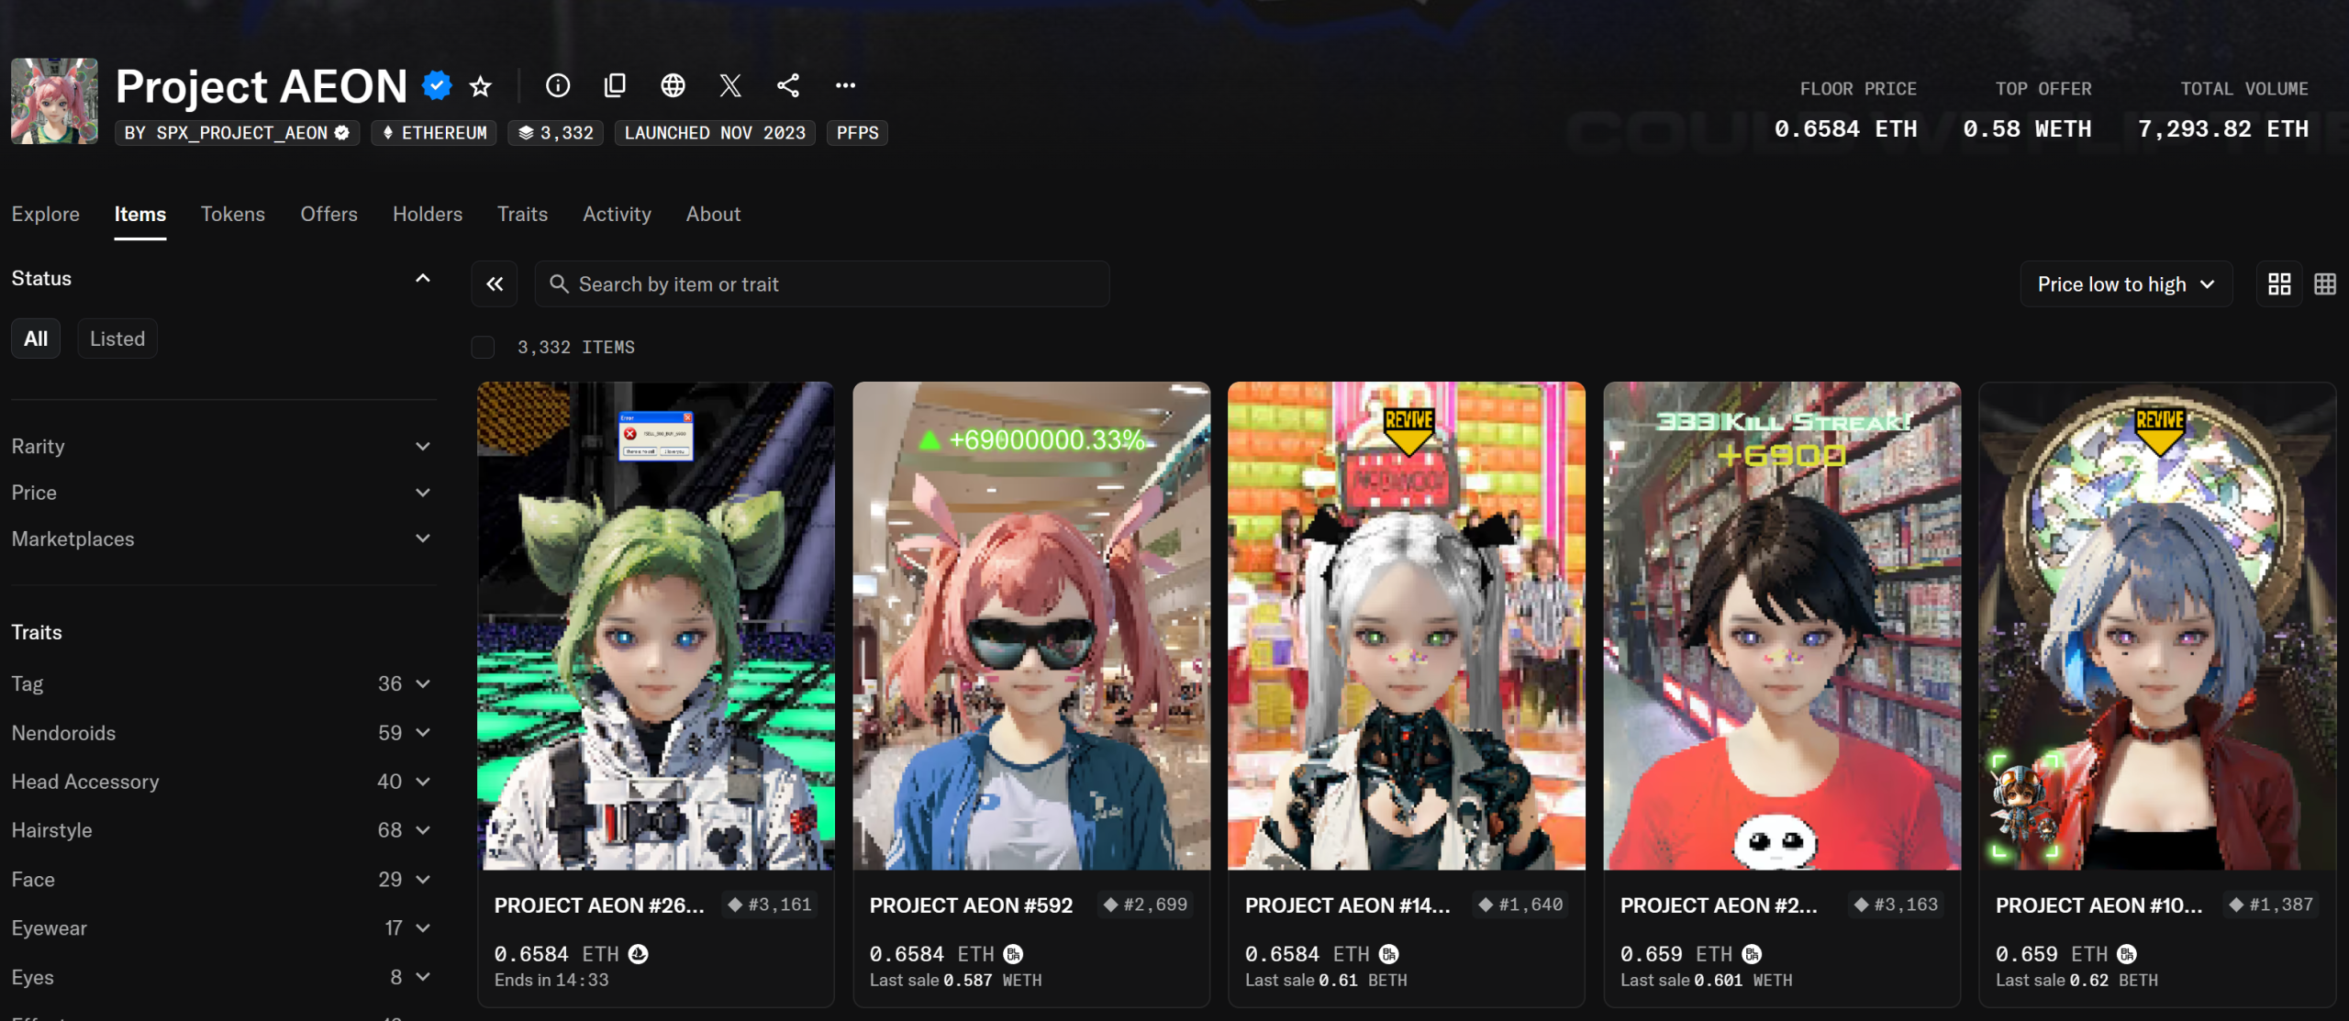Collapse filter sidebar with double-chevron button

(x=495, y=284)
